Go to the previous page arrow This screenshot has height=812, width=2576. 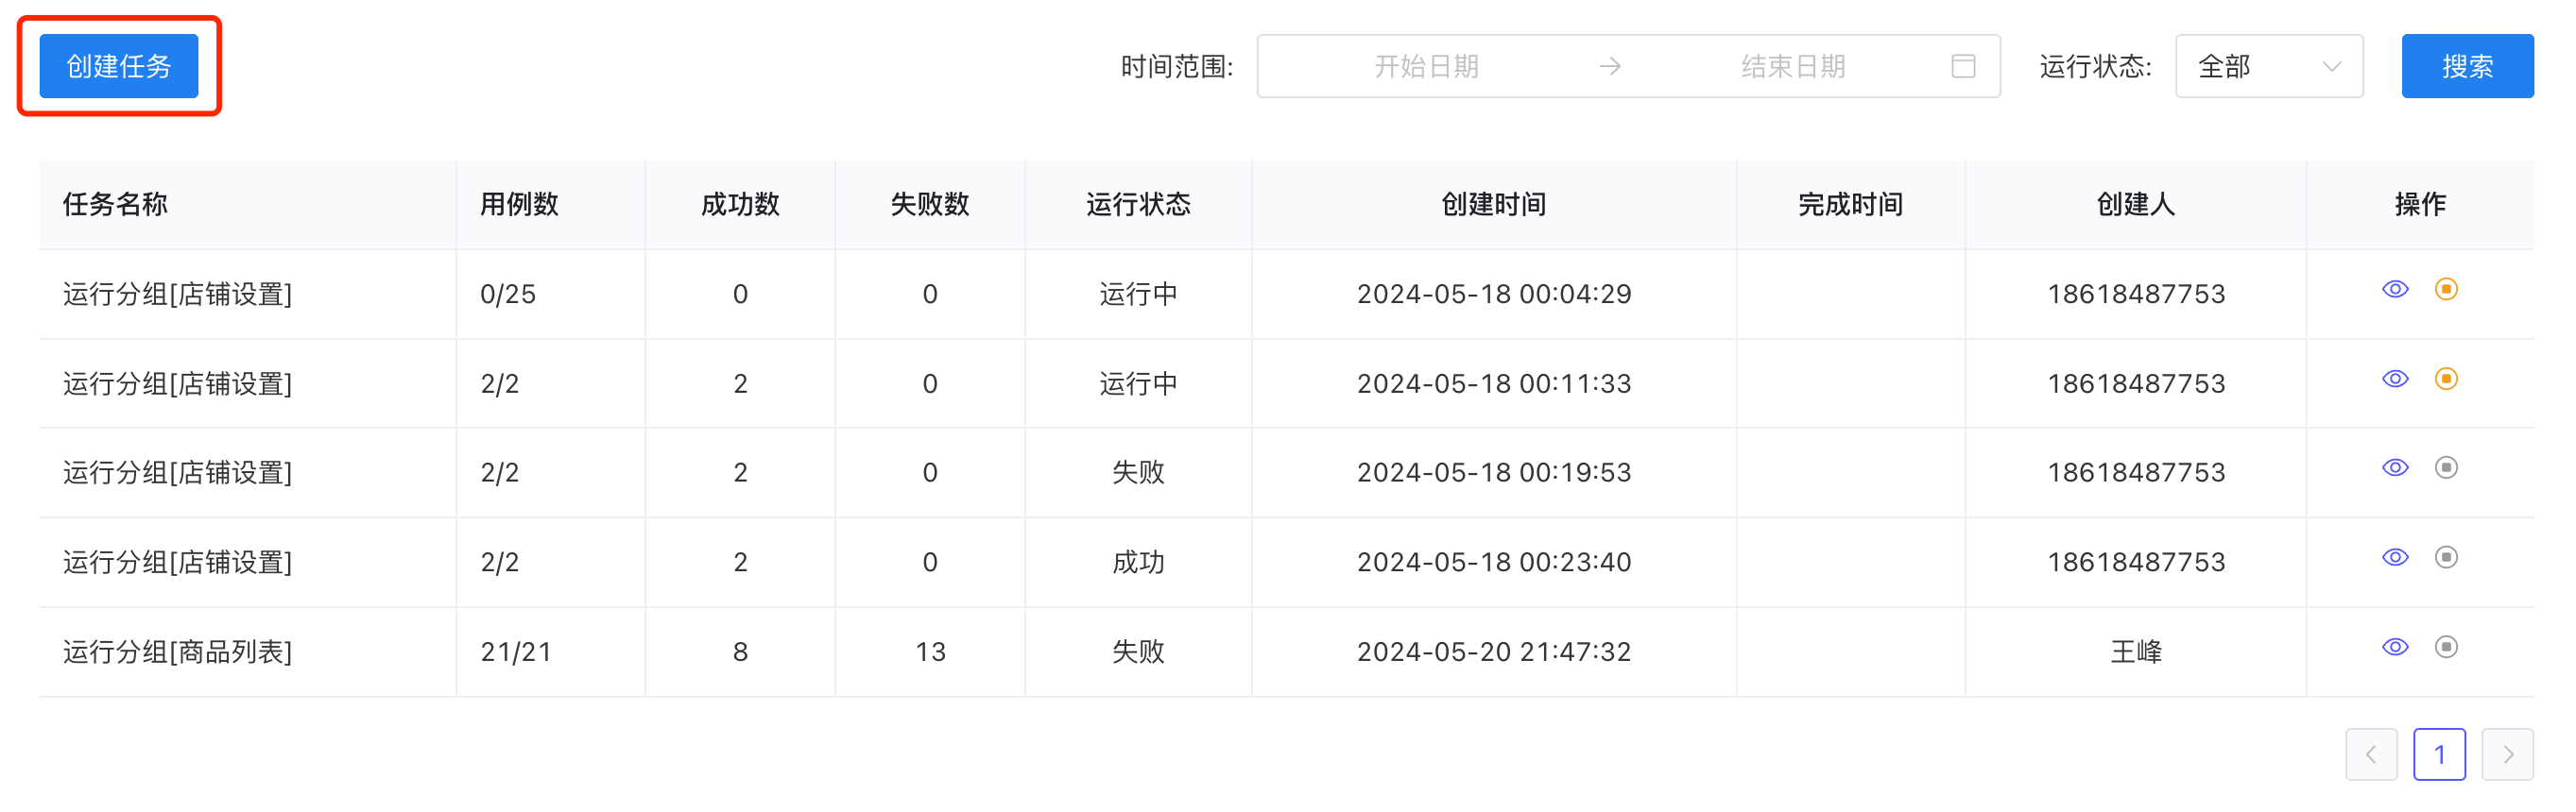point(2370,755)
